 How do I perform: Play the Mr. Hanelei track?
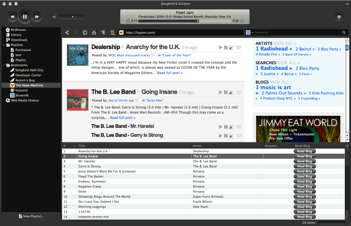click(221, 127)
